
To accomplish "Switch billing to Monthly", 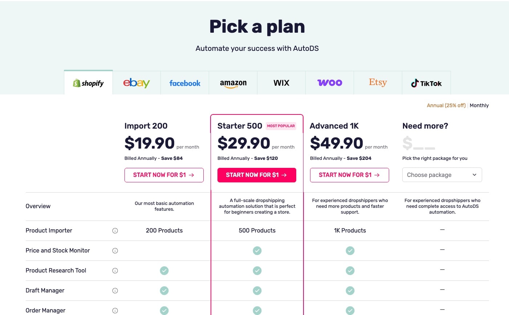I will [x=479, y=105].
